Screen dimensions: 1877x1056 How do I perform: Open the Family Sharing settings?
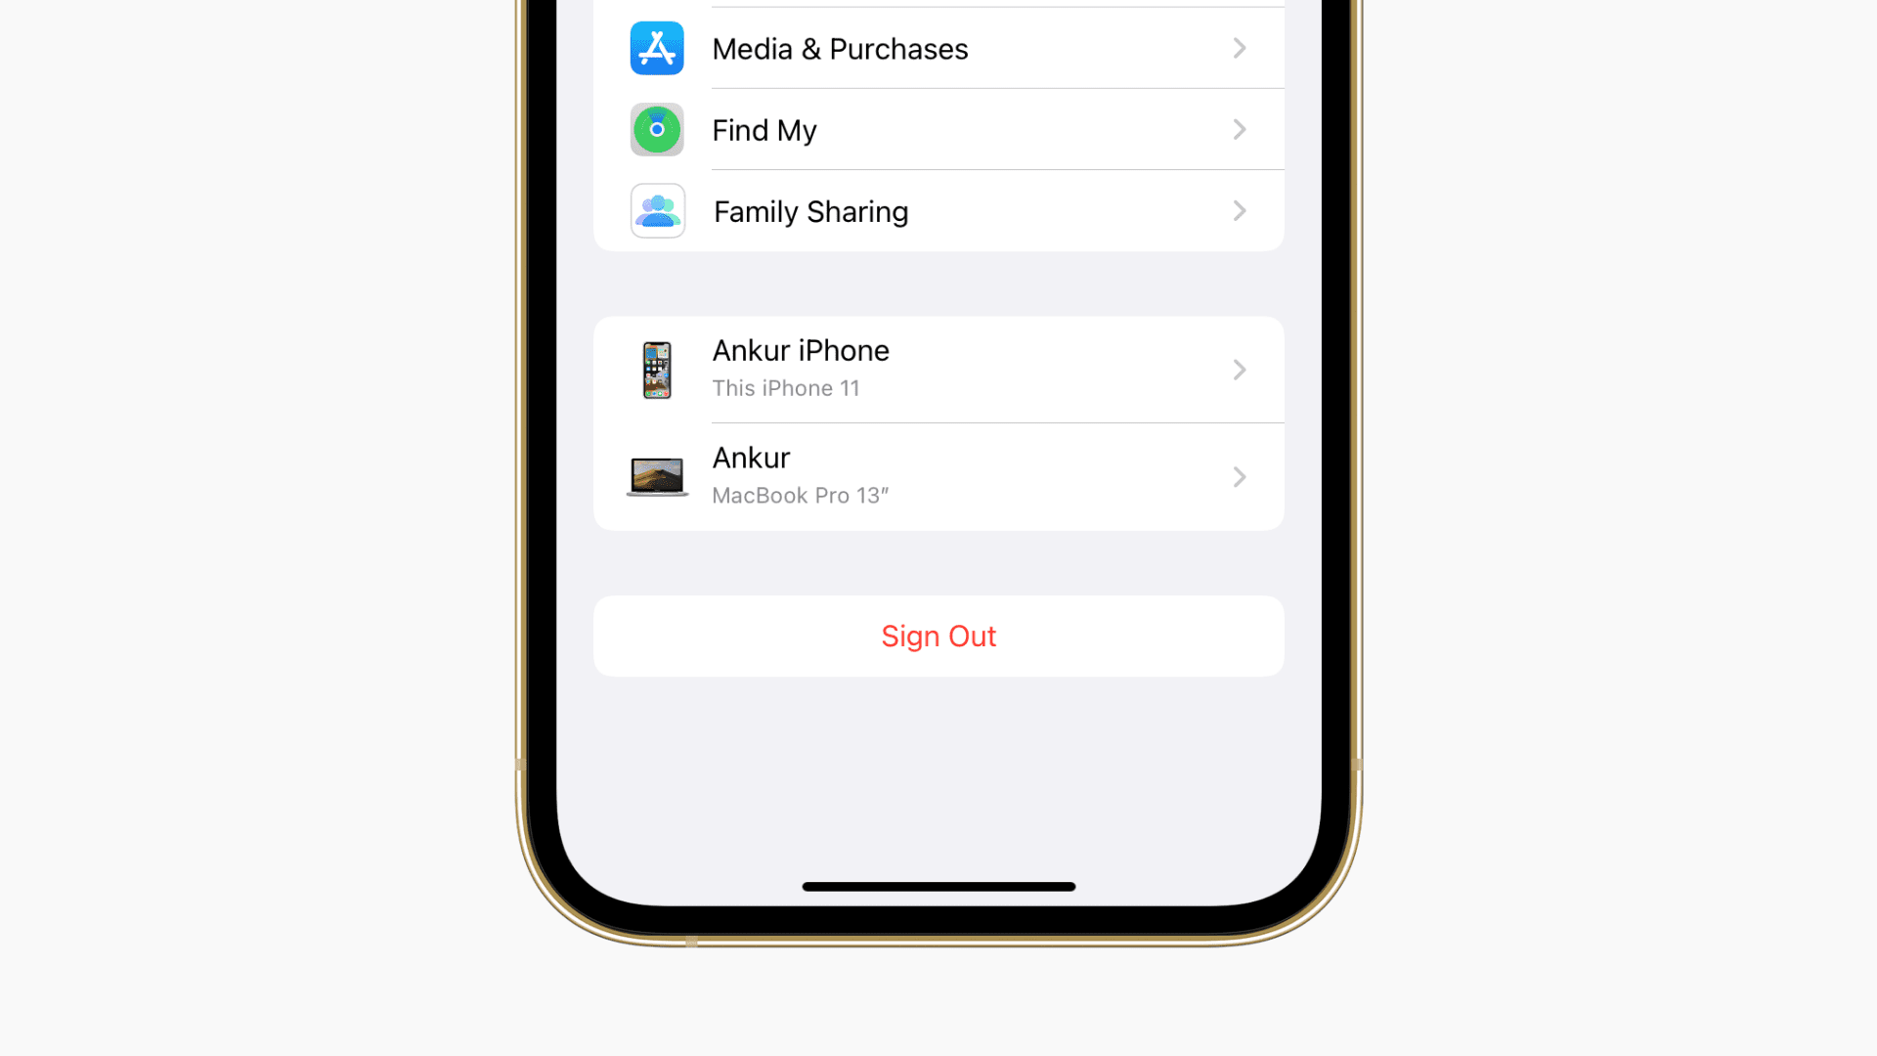pos(938,210)
